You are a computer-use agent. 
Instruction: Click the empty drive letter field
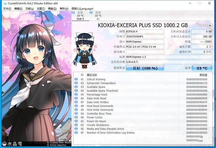(x=145, y=52)
